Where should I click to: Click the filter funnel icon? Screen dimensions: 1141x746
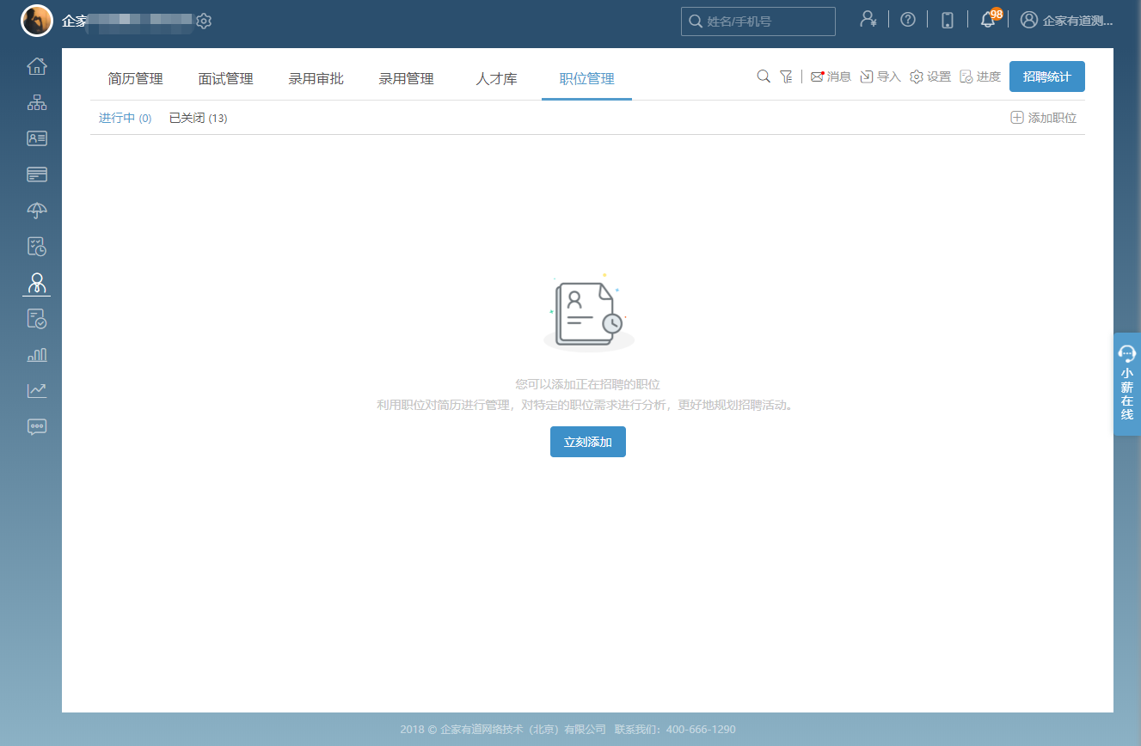[786, 76]
